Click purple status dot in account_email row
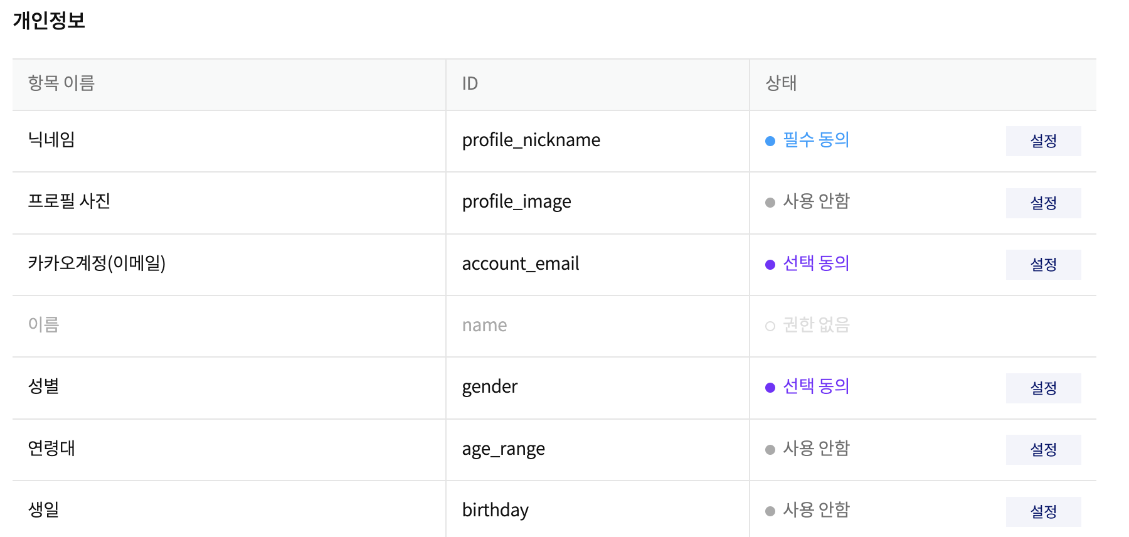 (x=770, y=265)
